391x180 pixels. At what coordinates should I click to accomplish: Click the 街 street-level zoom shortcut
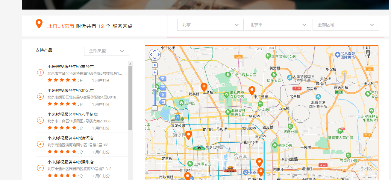click(x=163, y=79)
